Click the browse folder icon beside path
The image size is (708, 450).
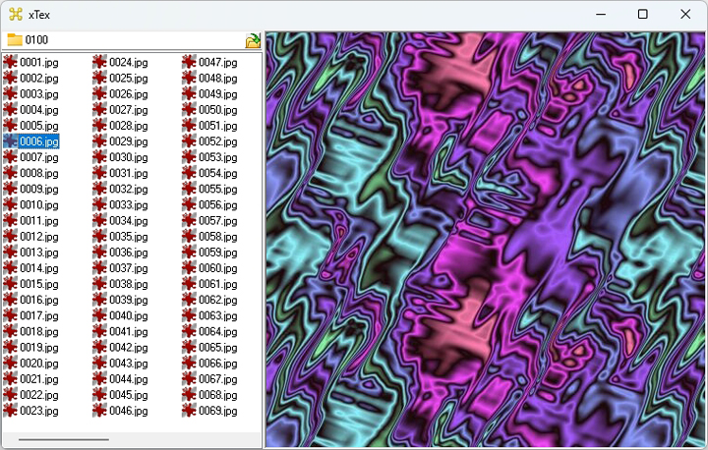[253, 40]
